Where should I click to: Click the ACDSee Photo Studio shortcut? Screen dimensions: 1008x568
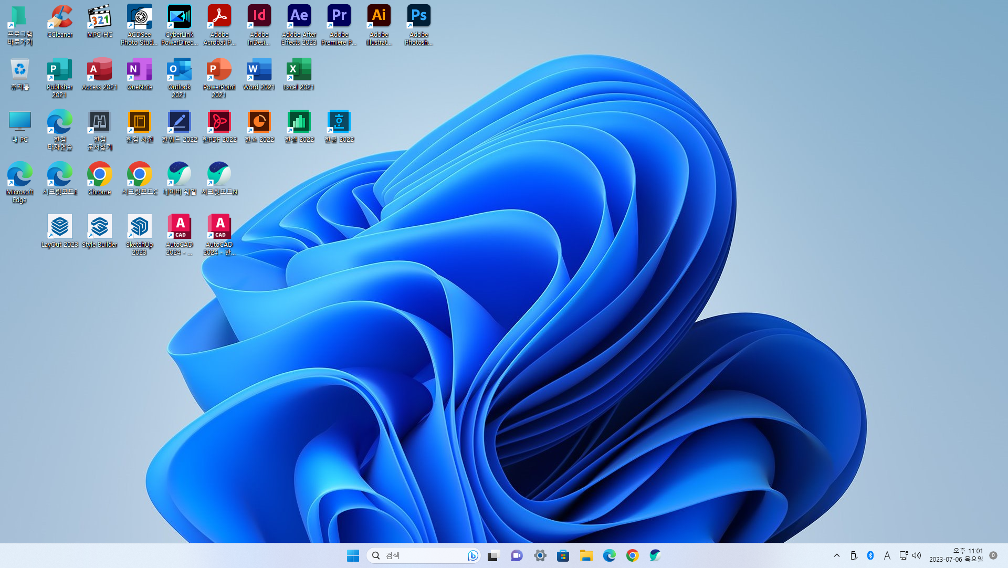[139, 24]
